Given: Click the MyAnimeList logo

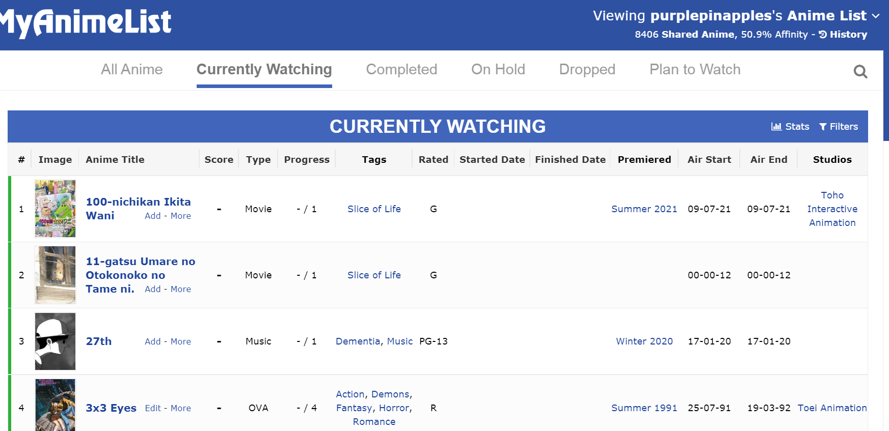Looking at the screenshot, I should tap(86, 23).
